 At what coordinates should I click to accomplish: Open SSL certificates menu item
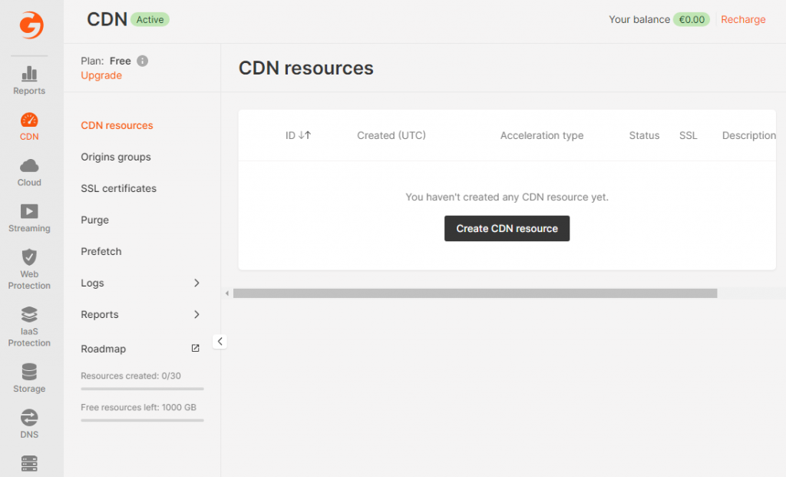coord(118,188)
